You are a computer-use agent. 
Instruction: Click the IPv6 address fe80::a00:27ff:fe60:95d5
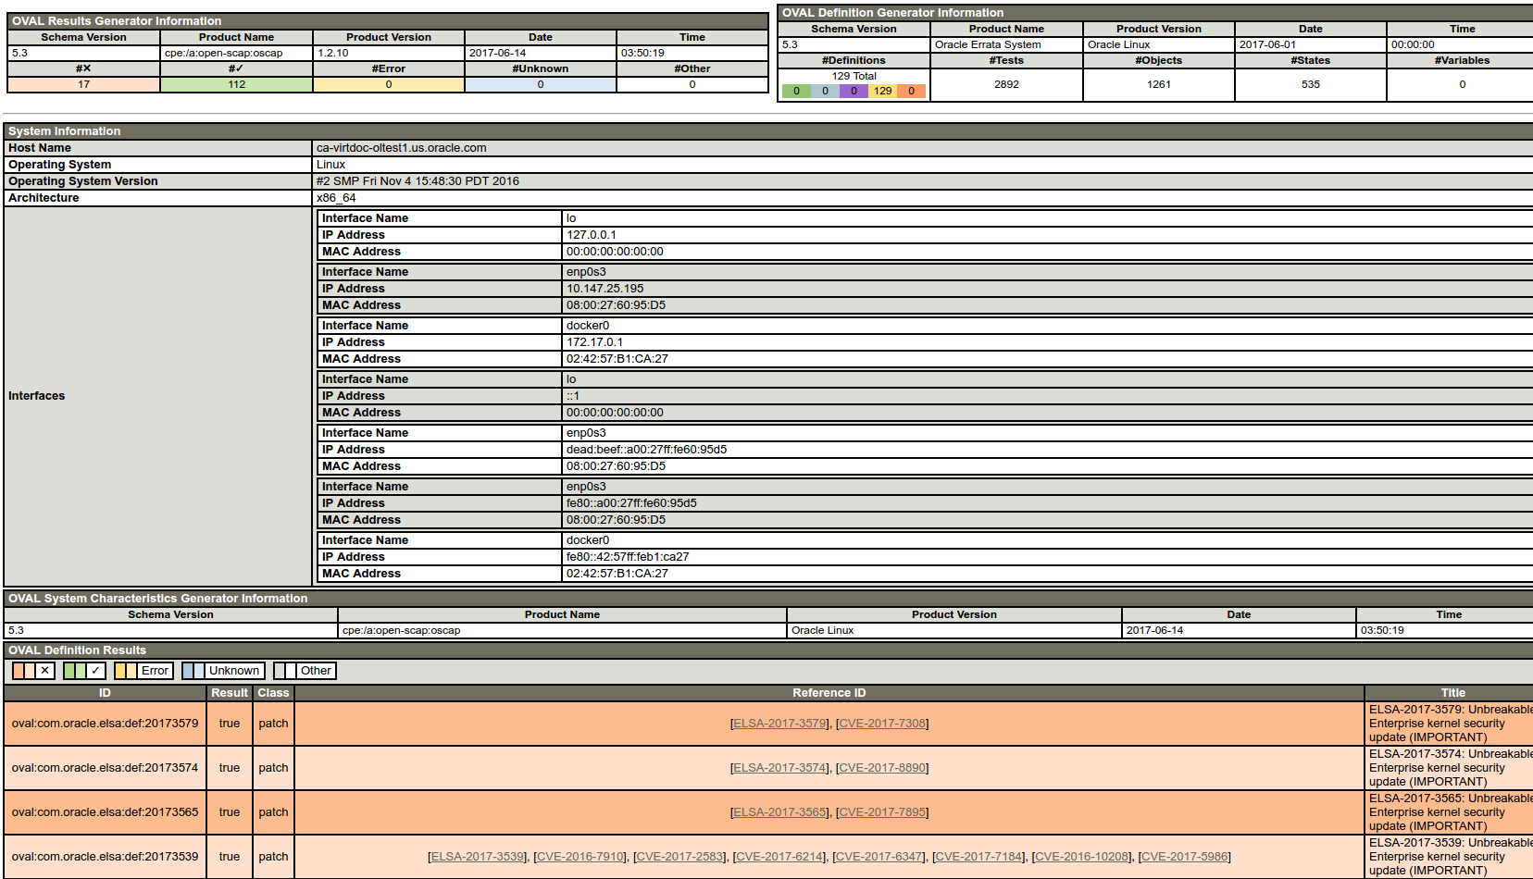pyautogui.click(x=631, y=503)
